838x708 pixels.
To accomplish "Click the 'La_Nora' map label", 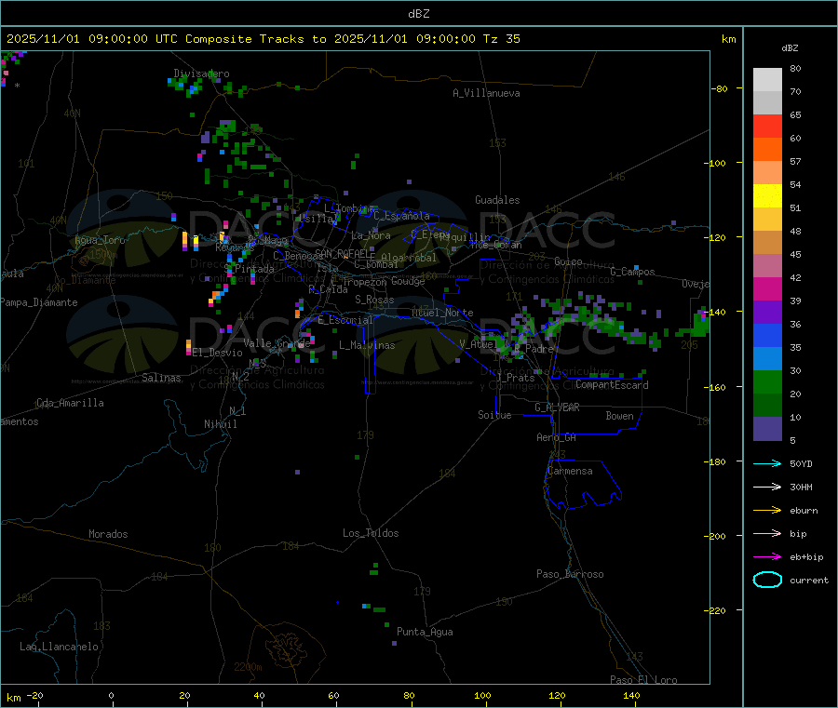I will click(x=371, y=235).
